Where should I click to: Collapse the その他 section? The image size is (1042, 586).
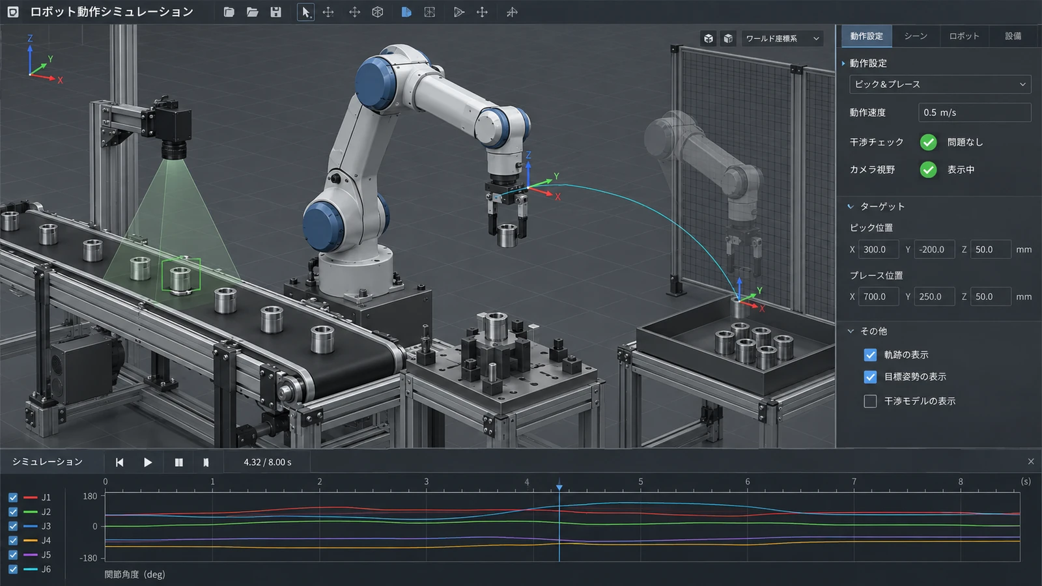click(867, 331)
